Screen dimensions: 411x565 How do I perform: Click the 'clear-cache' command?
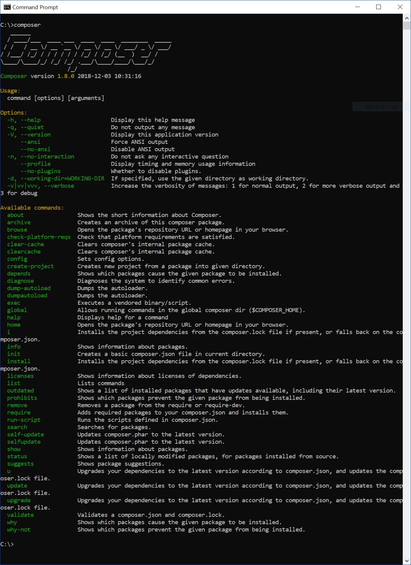point(26,244)
